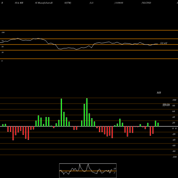This screenshot has width=178, height=178.
Task: Click the MR axis label -60
Action: tap(174, 146)
